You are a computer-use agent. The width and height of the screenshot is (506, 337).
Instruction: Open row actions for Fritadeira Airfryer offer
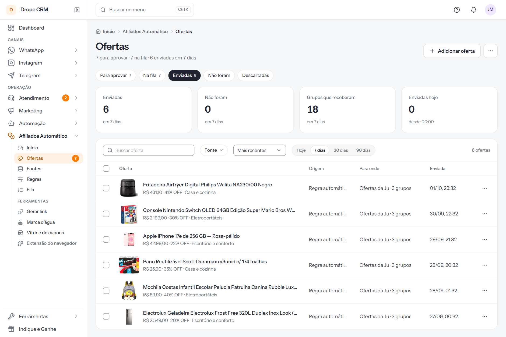coord(484,188)
